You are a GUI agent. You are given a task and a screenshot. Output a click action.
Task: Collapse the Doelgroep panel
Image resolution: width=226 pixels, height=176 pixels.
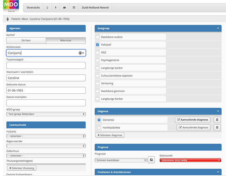218,28
